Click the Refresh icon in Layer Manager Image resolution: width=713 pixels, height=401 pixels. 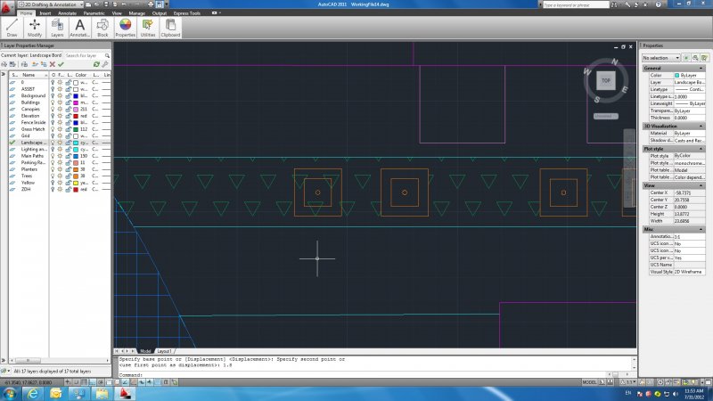(x=96, y=64)
